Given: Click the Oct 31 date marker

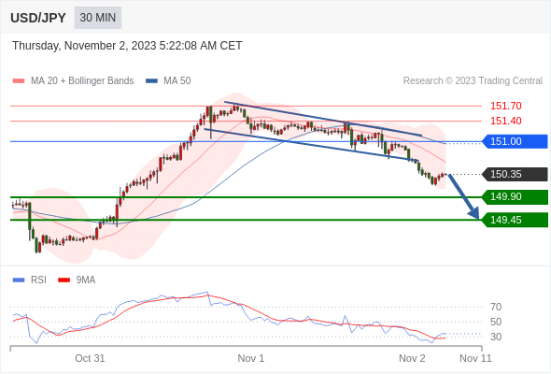Looking at the screenshot, I should pos(90,358).
